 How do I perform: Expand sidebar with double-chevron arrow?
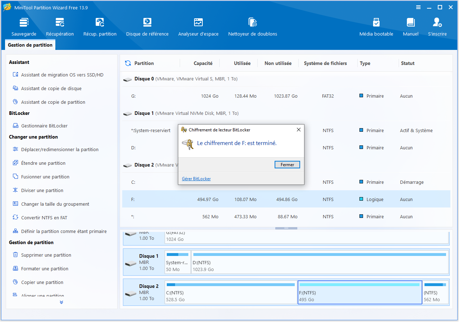[x=61, y=302]
